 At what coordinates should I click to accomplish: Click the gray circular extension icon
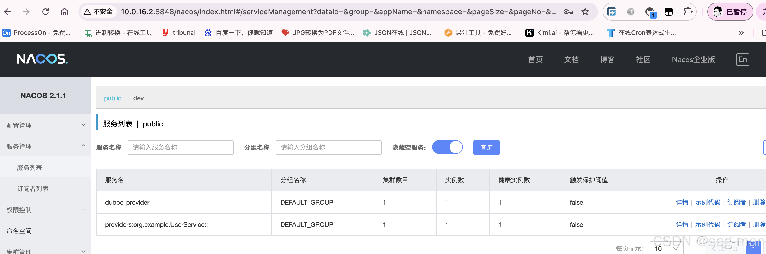click(631, 12)
